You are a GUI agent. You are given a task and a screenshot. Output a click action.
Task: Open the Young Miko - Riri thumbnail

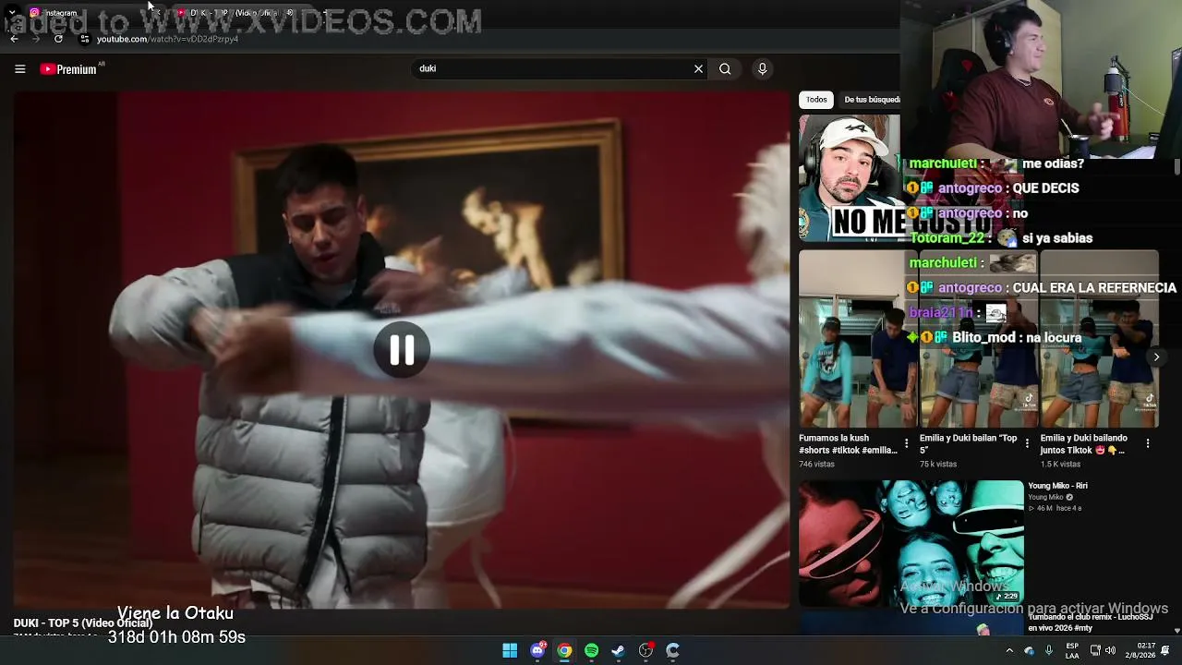[911, 543]
